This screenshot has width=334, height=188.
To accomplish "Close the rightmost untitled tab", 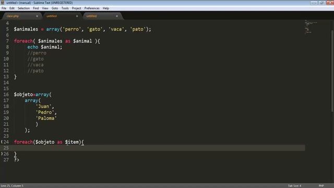I will (117, 16).
